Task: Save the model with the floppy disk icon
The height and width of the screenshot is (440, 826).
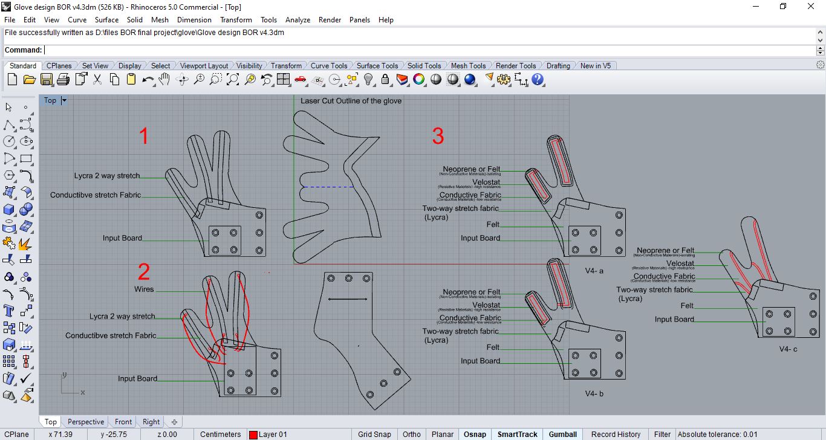Action: pyautogui.click(x=46, y=79)
